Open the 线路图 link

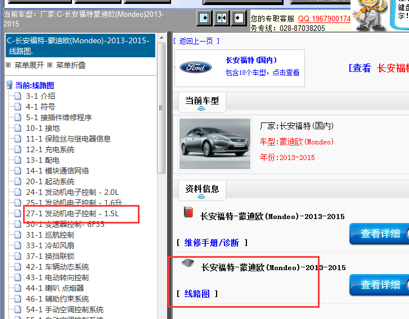click(x=197, y=294)
